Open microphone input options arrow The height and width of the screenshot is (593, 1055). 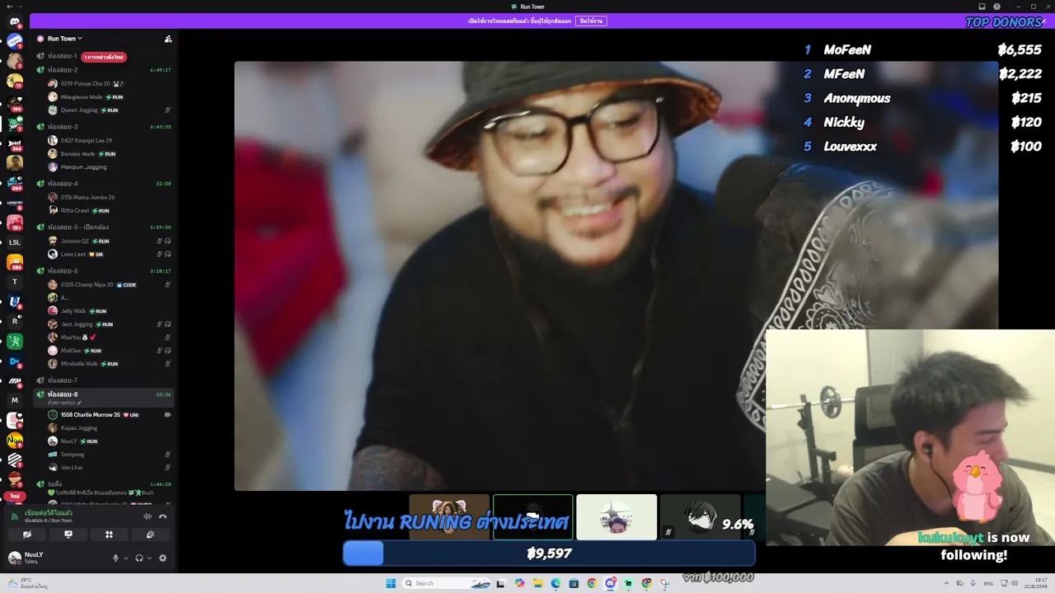(126, 558)
